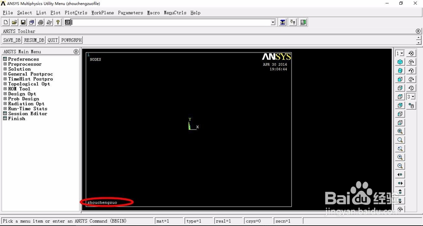Open the File menu
This screenshot has width=423, height=226.
click(x=8, y=13)
